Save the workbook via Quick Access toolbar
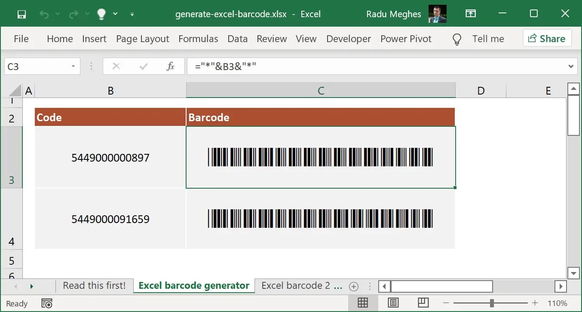The width and height of the screenshot is (582, 312). click(x=21, y=14)
